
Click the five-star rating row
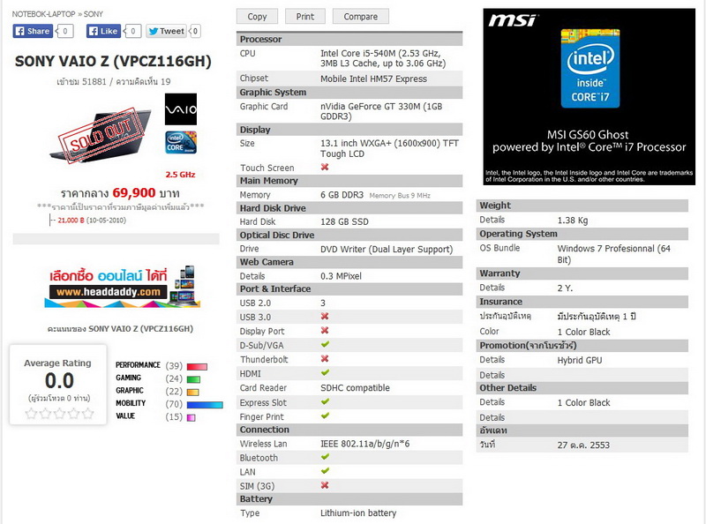59,413
